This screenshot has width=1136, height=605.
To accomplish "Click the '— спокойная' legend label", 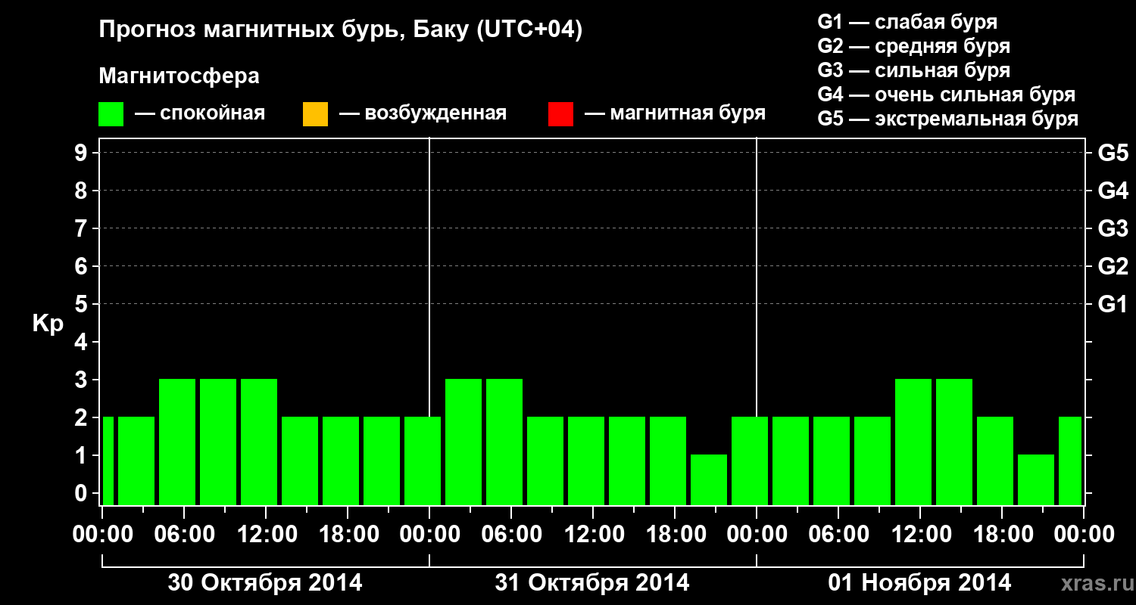I will coord(200,113).
